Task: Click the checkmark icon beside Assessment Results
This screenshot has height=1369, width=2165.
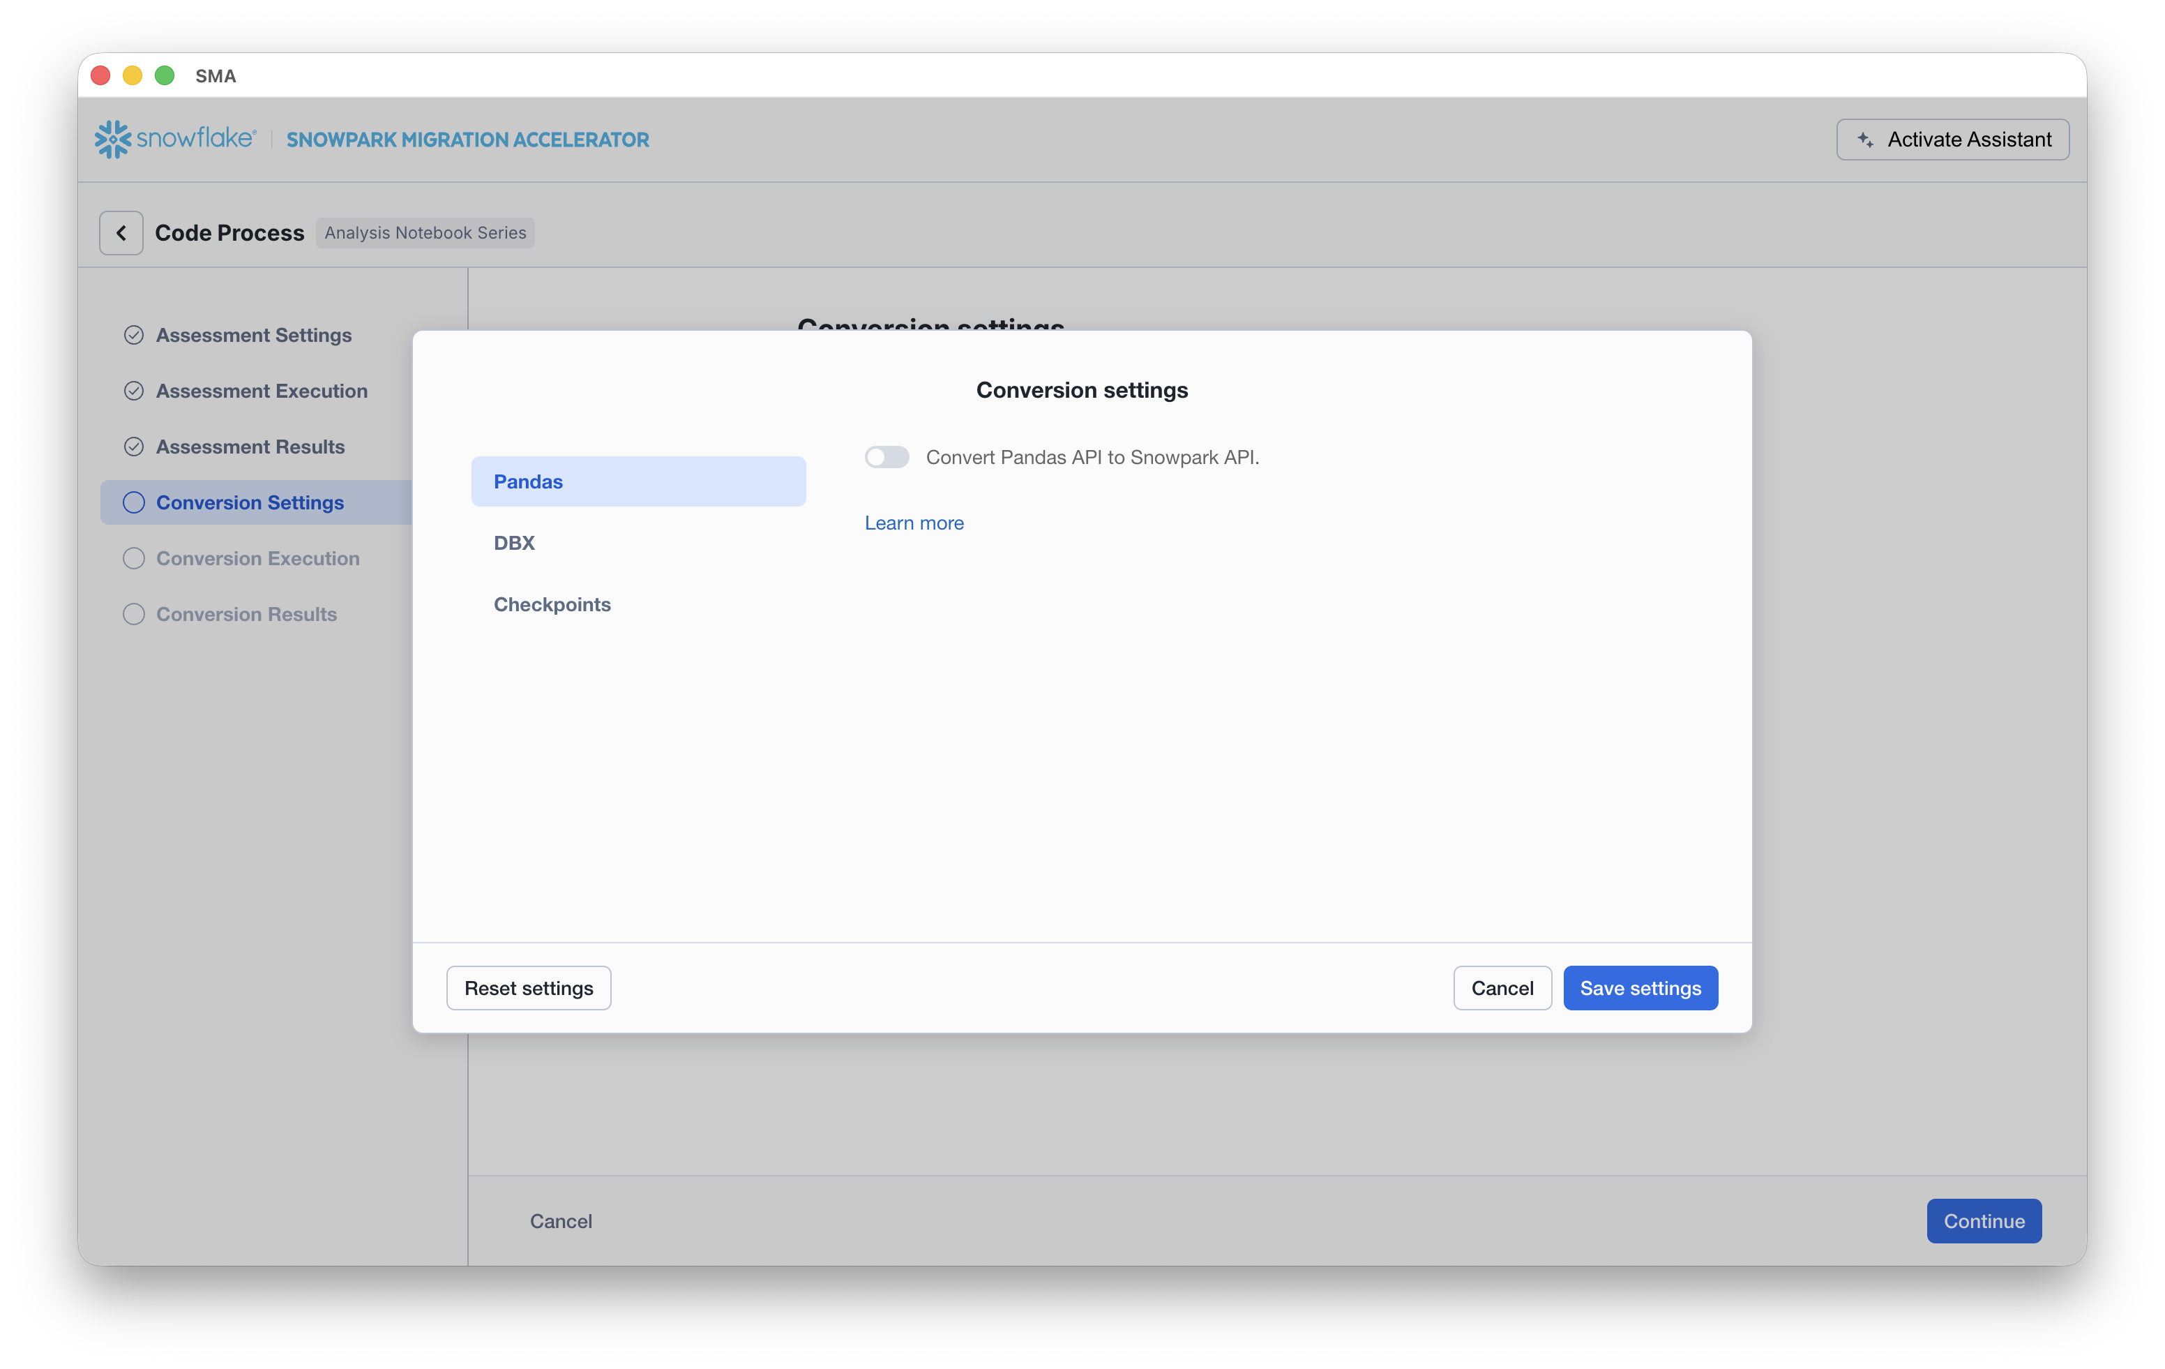Action: click(133, 446)
